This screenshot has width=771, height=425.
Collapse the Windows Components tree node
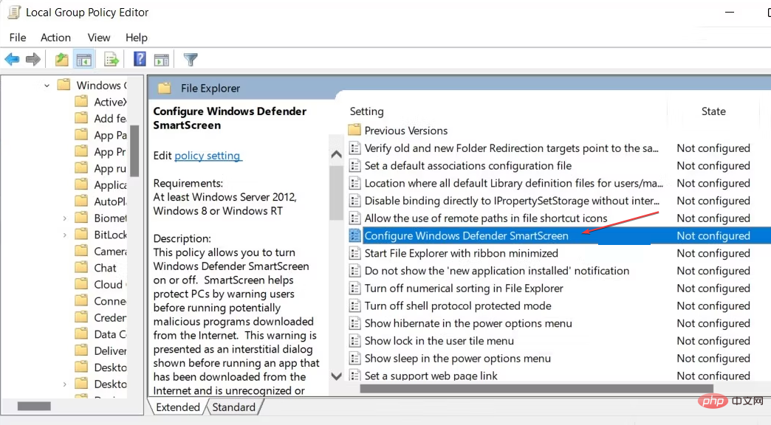[47, 86]
